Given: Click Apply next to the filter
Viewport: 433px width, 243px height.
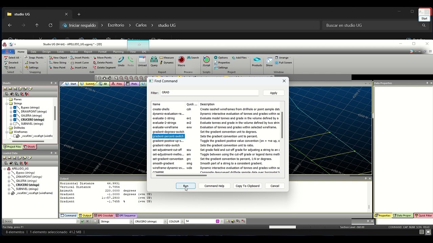Looking at the screenshot, I should coord(274,93).
